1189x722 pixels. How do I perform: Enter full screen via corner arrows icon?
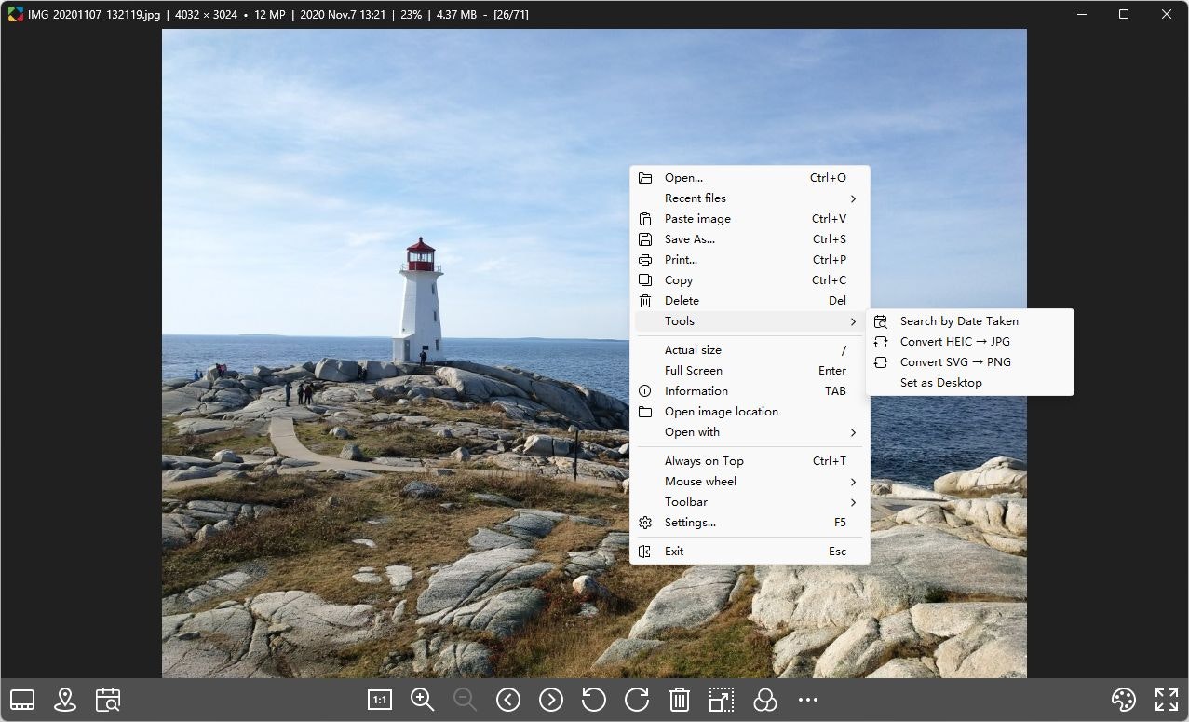[1167, 700]
